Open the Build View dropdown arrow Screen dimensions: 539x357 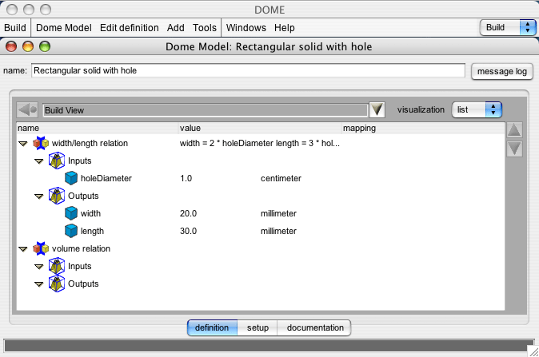coord(377,110)
